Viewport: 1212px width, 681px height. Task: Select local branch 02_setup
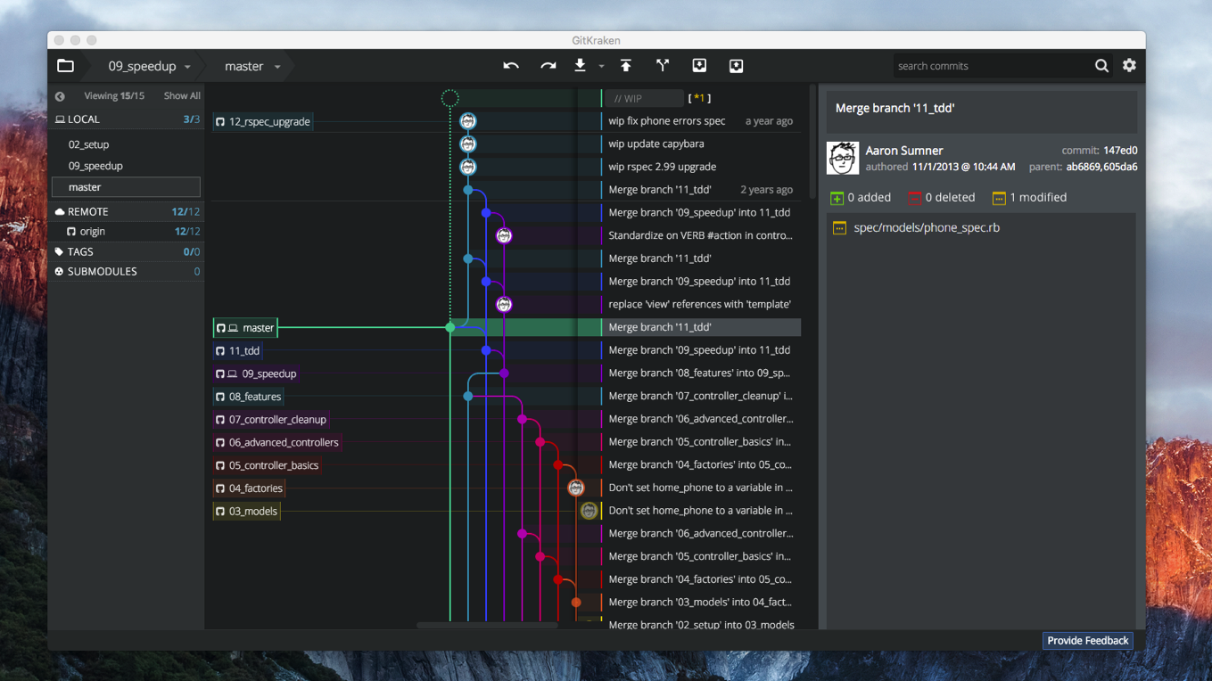88,144
